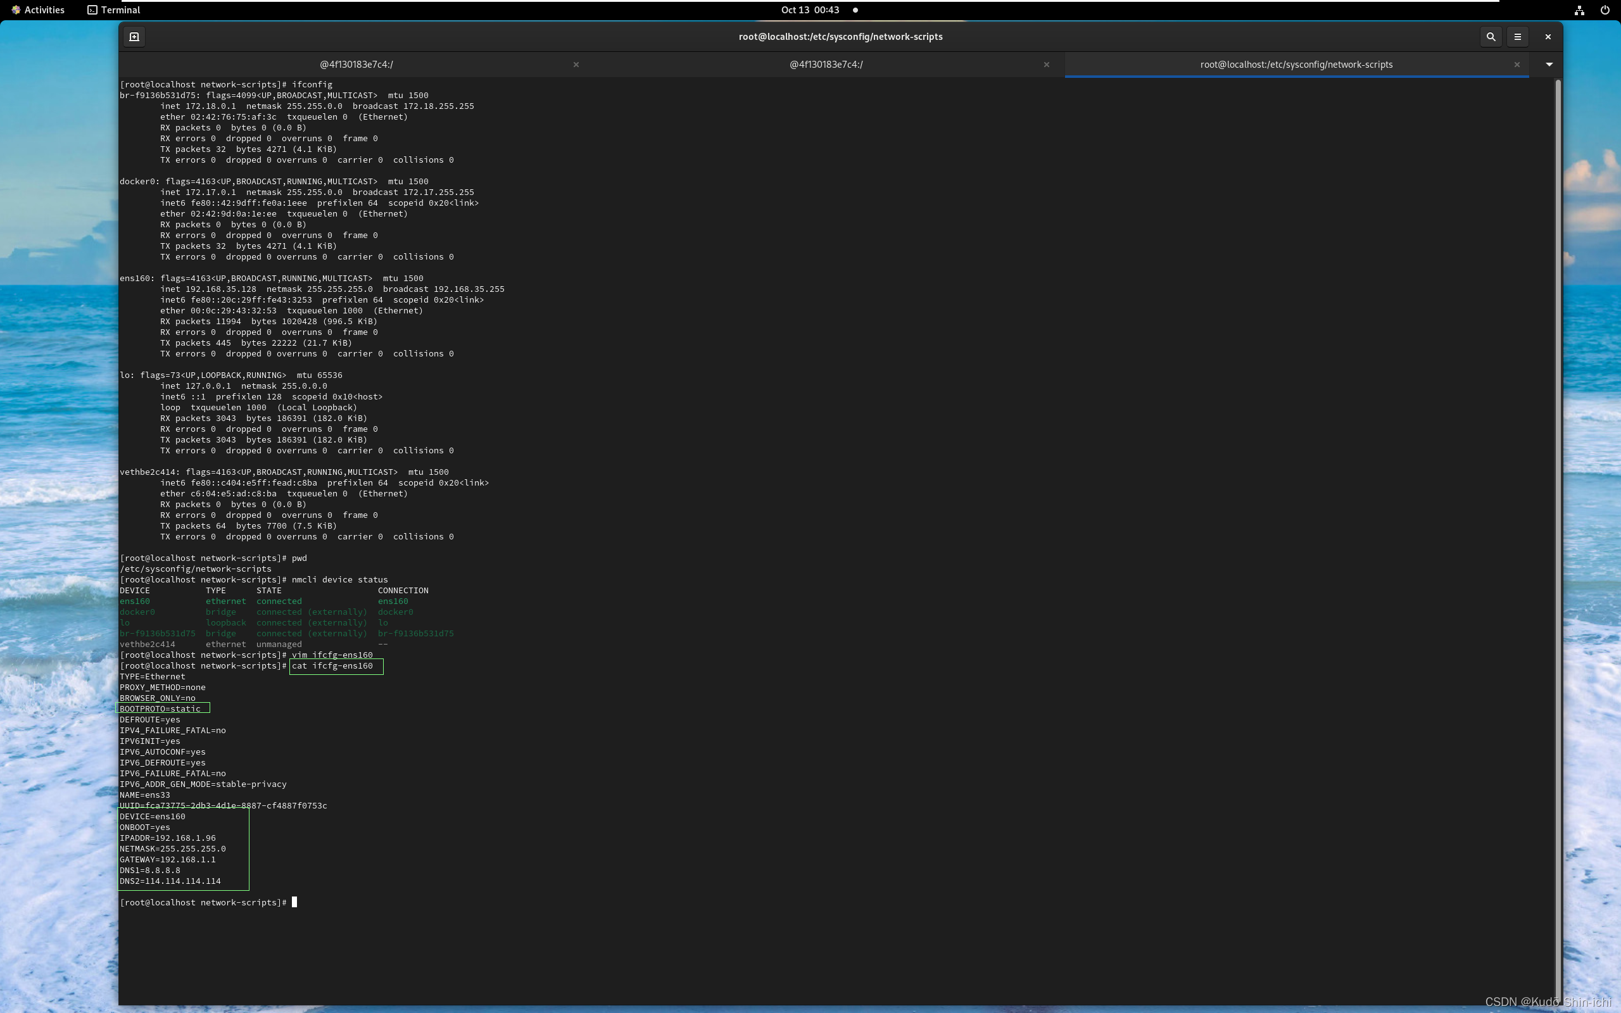Open a new terminal tab
Screen dimensions: 1621x1013
pos(134,37)
